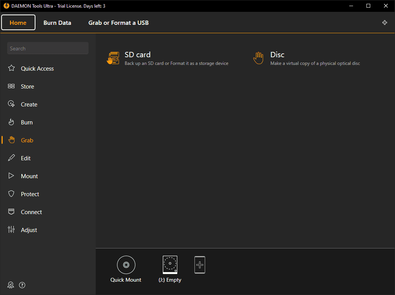Image resolution: width=395 pixels, height=295 pixels.
Task: Click the Disc grab hand icon
Action: pyautogui.click(x=259, y=58)
